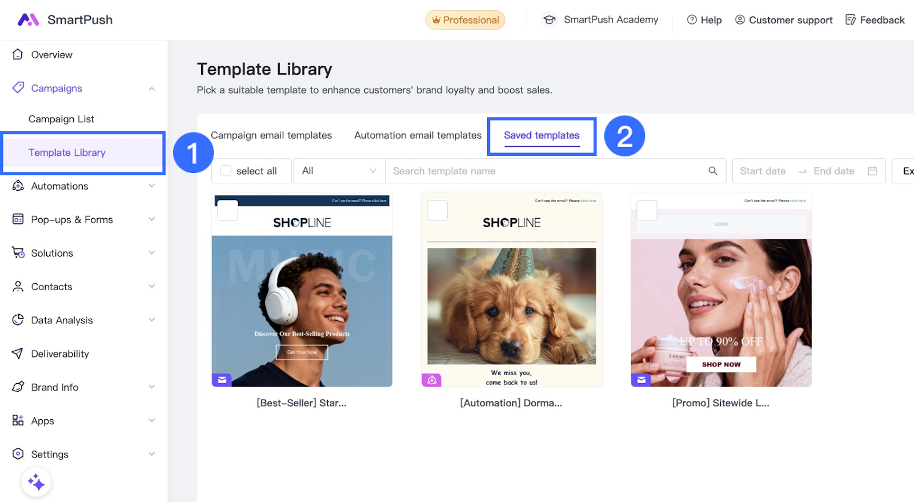Open the AI sparkle assistant button

click(x=36, y=483)
